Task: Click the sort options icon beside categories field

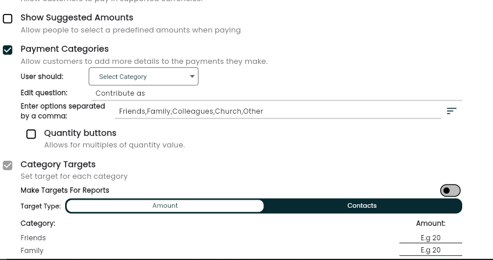Action: 452,111
